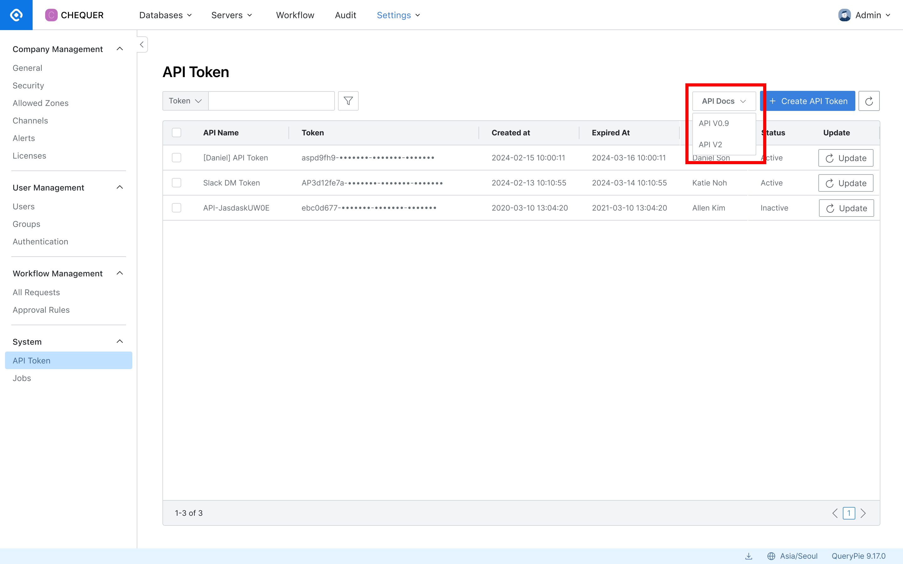
Task: Go to next page arrow
Action: click(863, 513)
